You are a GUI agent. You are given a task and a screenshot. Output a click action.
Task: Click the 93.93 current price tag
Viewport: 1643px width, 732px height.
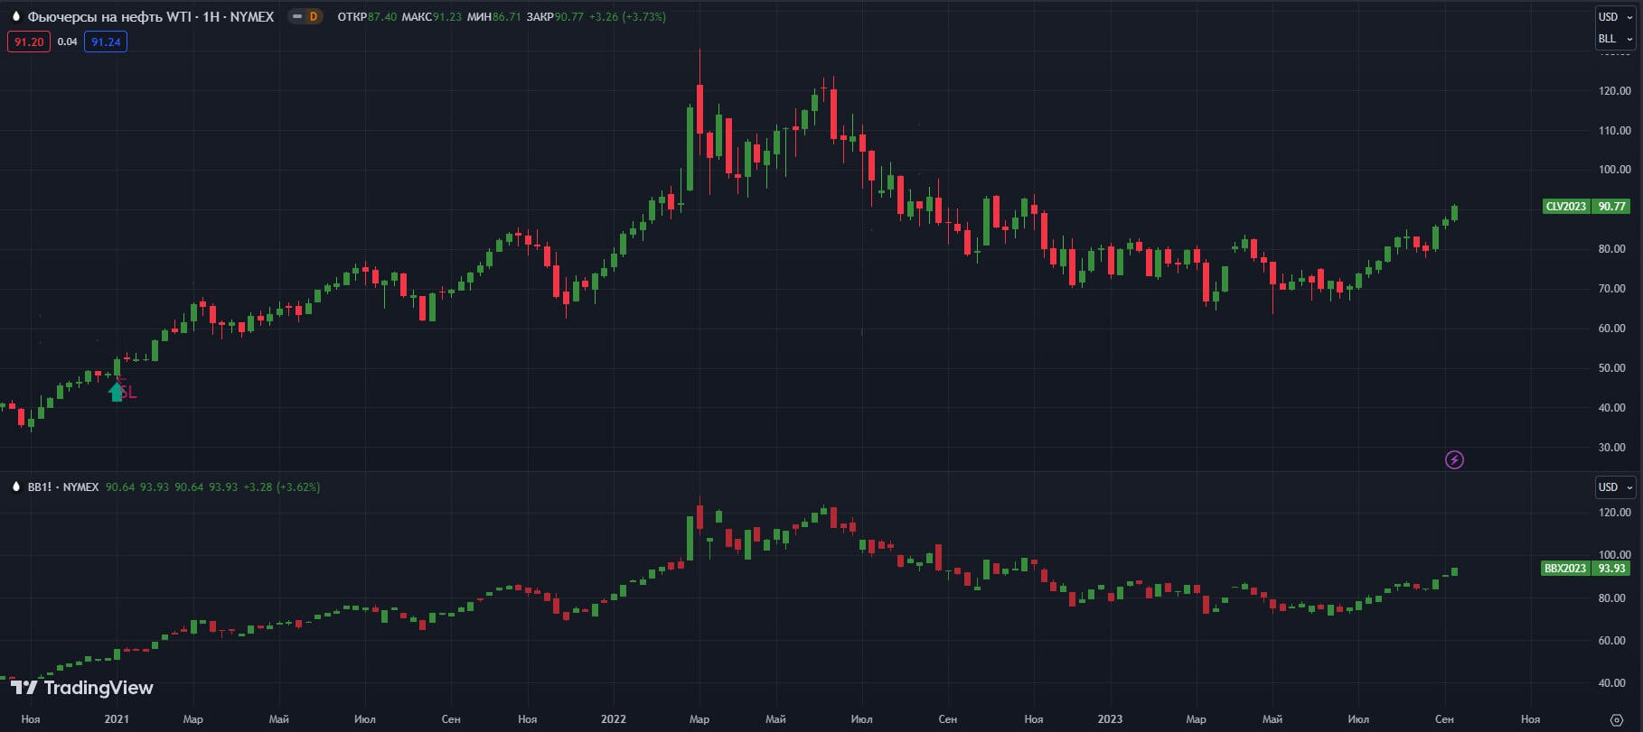pyautogui.click(x=1611, y=569)
